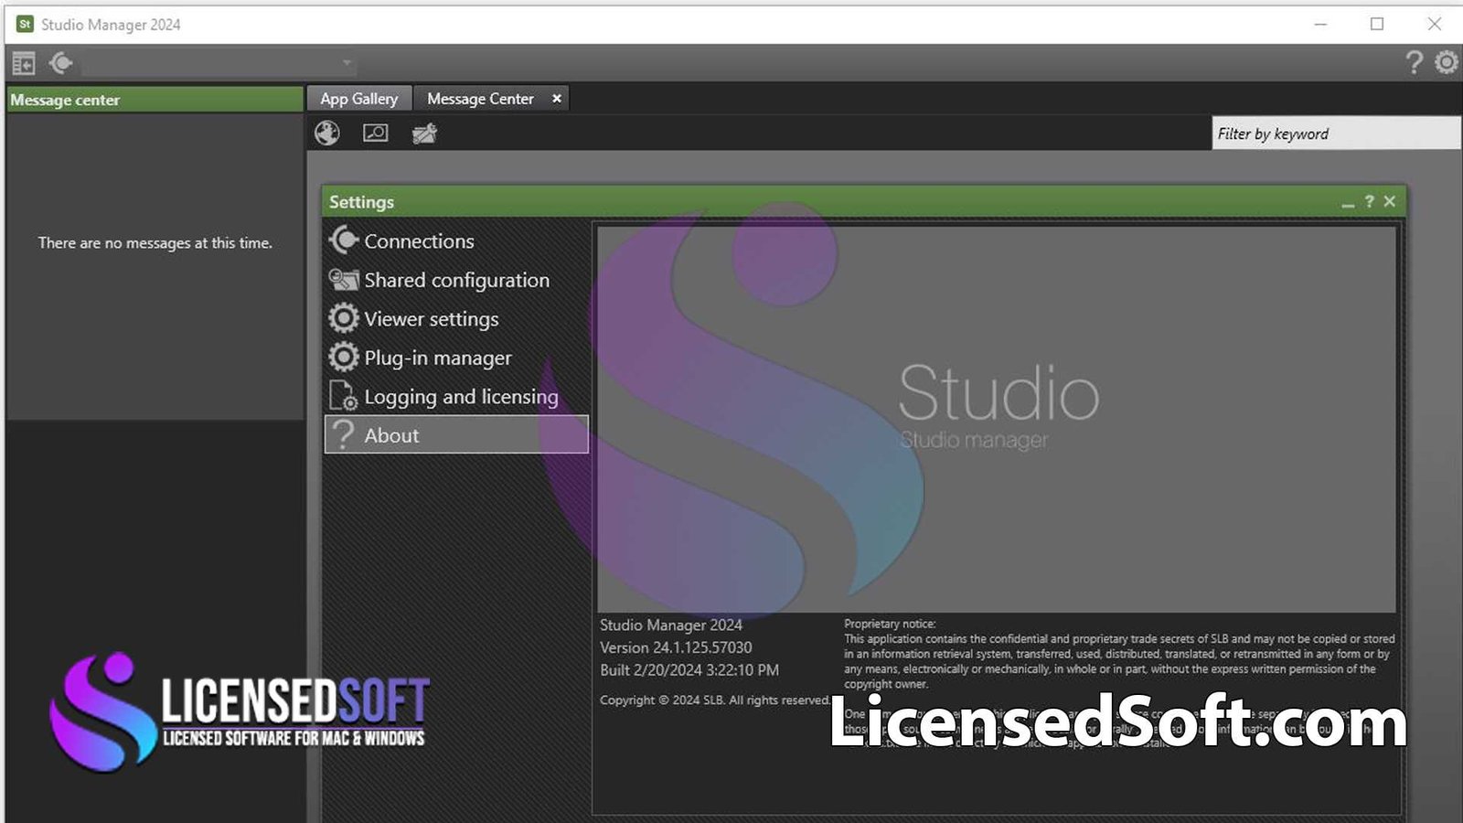Screen dimensions: 1463x823
Task: Click the monitor search icon in gallery toolbar
Action: click(376, 134)
